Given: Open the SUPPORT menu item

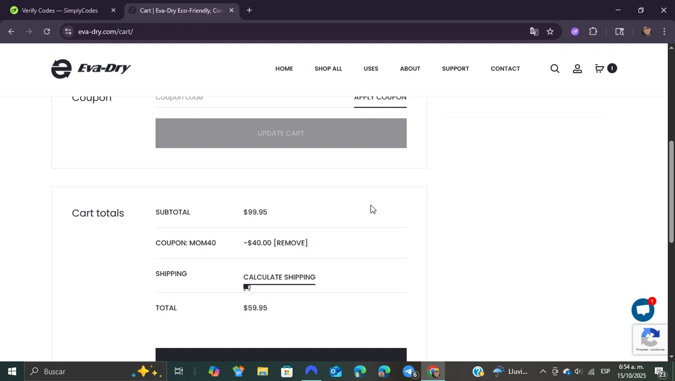Looking at the screenshot, I should coord(455,69).
